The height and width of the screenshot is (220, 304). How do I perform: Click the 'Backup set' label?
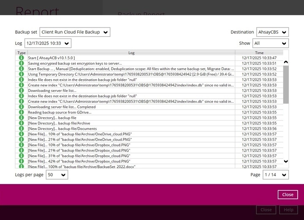point(26,32)
